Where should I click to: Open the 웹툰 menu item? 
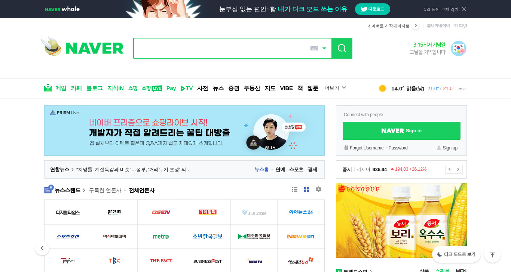point(313,88)
